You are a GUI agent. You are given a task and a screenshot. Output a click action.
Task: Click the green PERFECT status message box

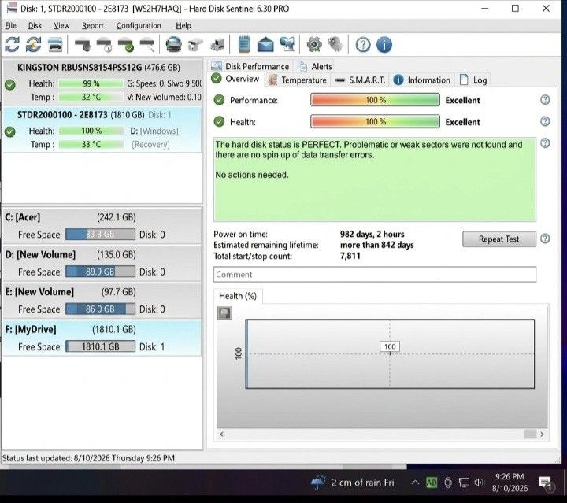[x=375, y=179]
